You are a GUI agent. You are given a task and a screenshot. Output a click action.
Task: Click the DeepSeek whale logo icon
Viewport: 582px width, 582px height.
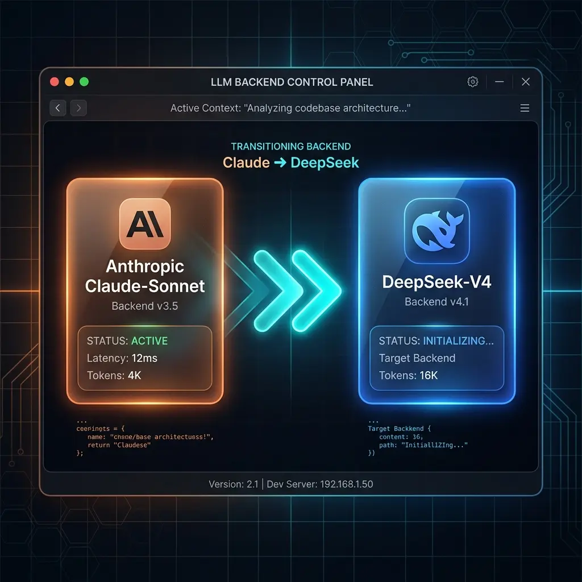(x=437, y=231)
